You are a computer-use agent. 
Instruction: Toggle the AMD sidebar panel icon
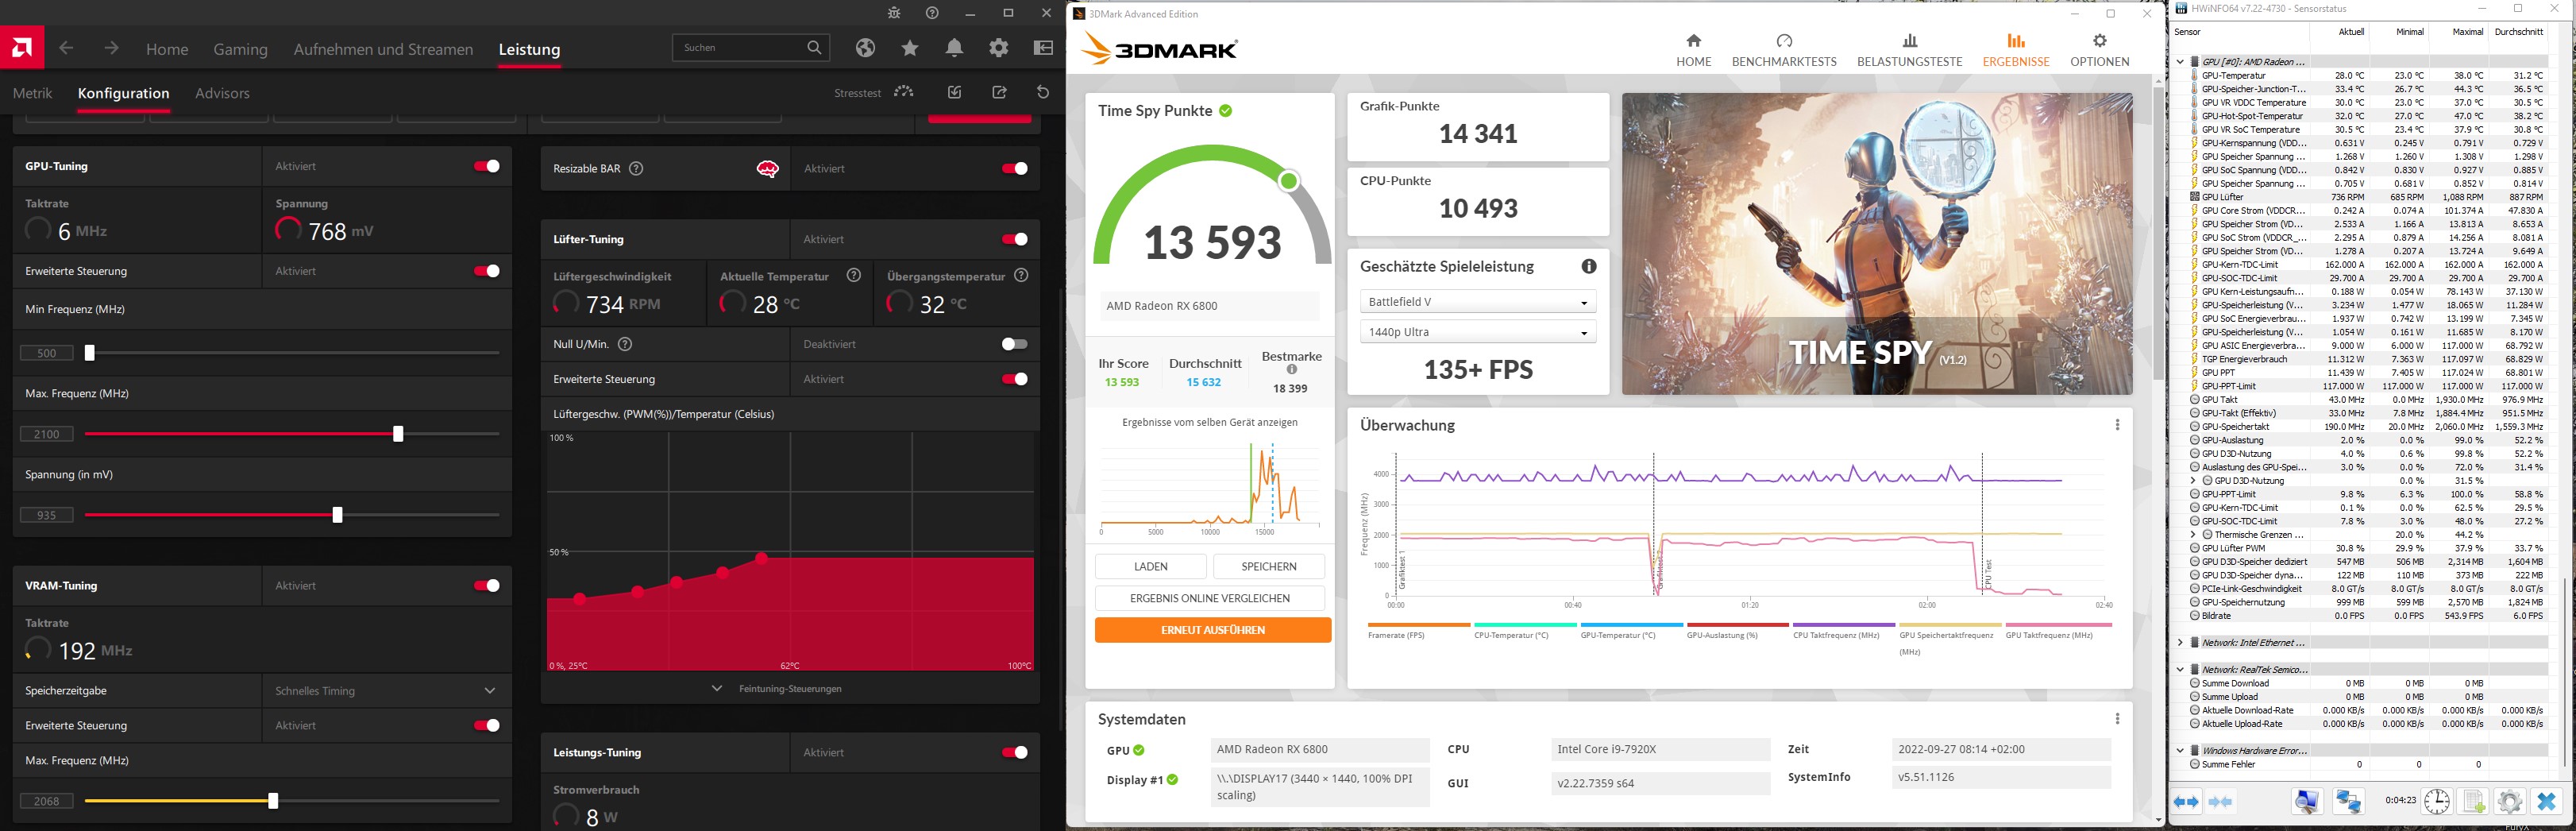(1043, 48)
